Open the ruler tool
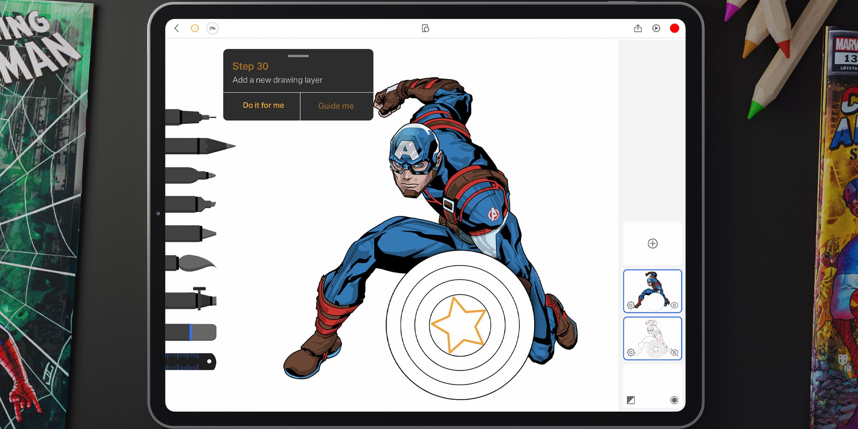 [x=191, y=362]
